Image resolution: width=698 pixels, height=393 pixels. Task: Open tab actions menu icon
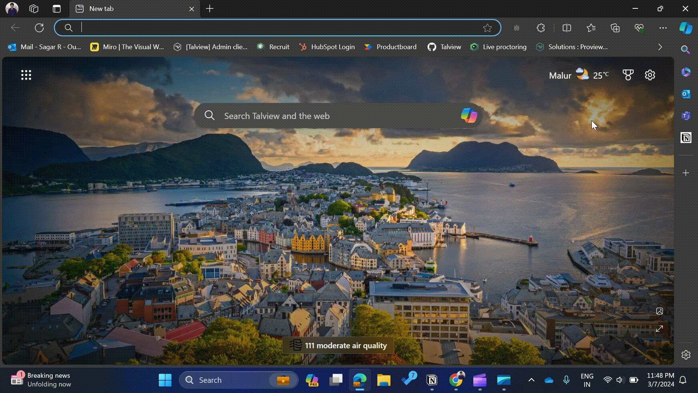tap(57, 9)
